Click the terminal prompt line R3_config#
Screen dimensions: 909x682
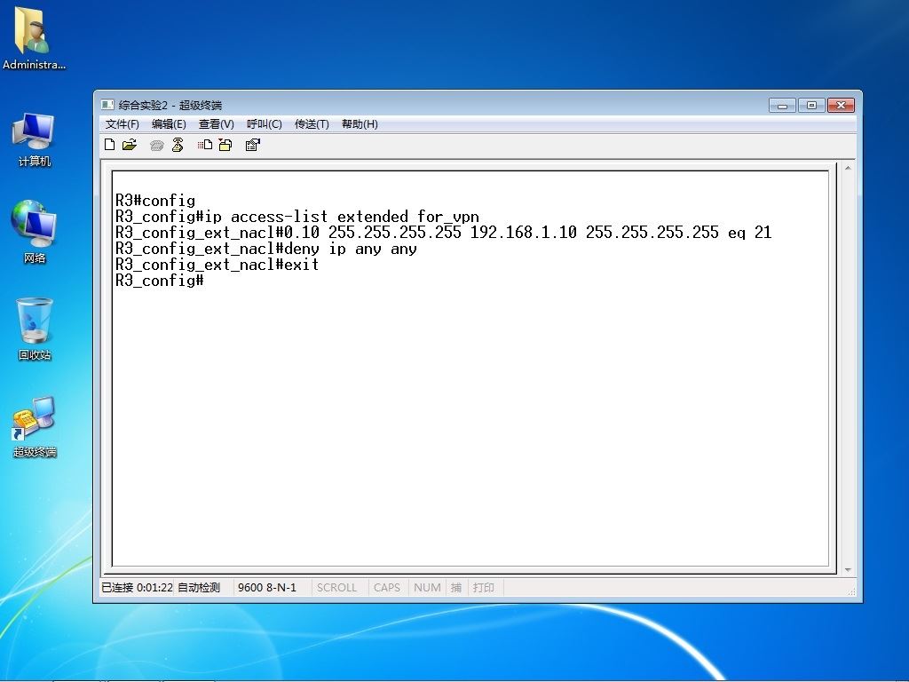coord(160,281)
